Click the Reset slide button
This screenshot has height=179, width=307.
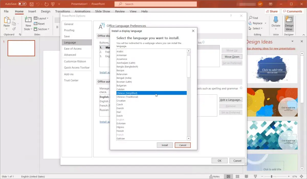39,24
